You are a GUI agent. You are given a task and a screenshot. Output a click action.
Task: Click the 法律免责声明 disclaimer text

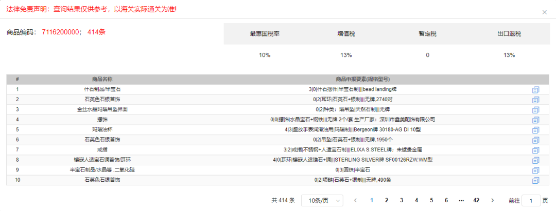(92, 9)
